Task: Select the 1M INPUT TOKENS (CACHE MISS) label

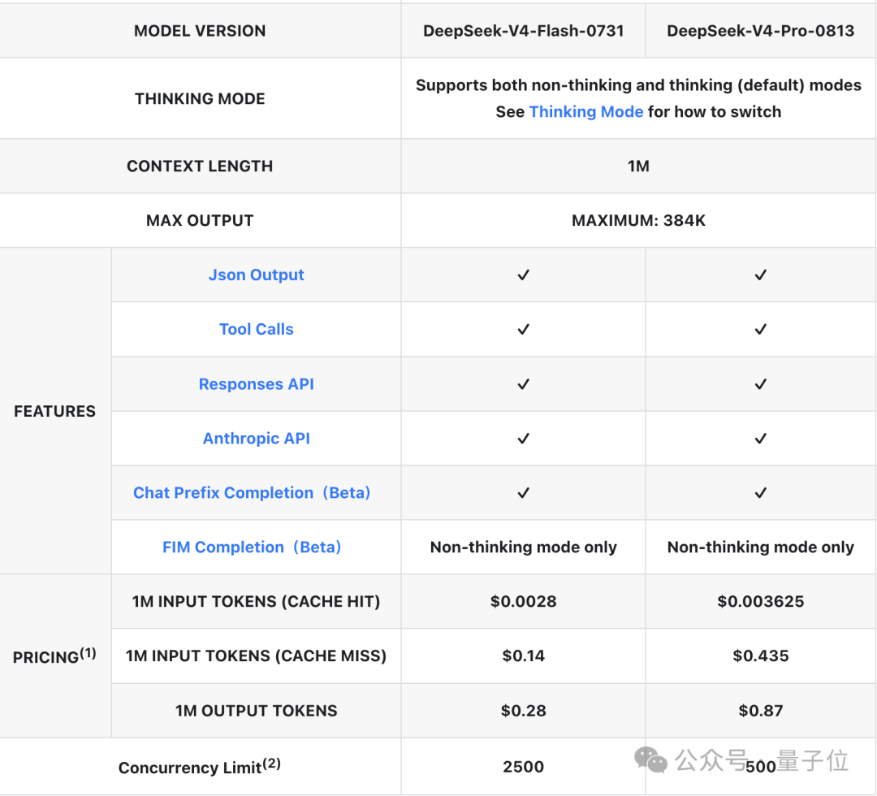Action: click(x=256, y=655)
